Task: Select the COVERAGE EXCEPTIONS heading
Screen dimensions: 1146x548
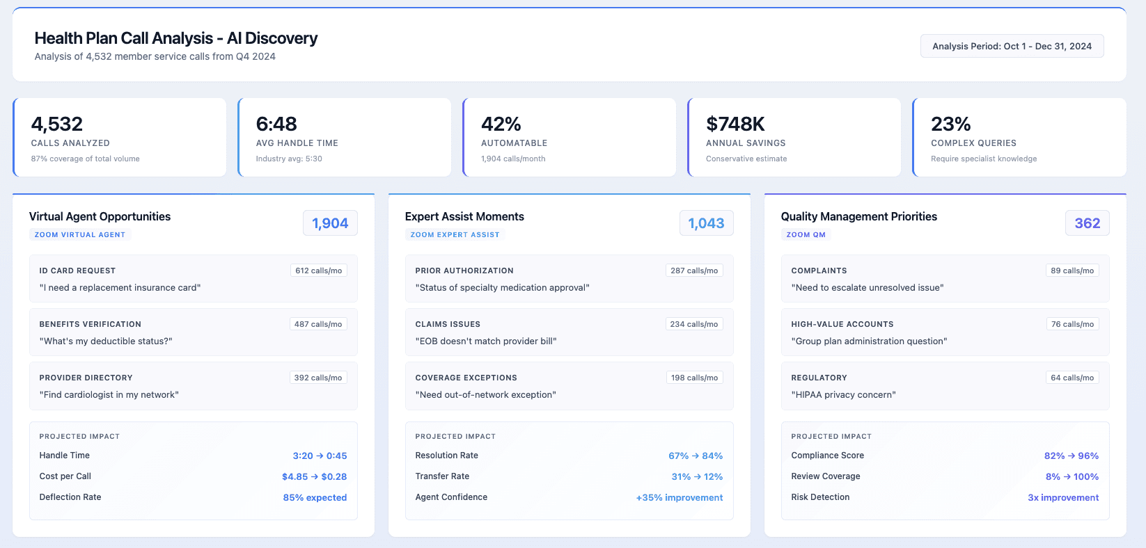Action: pyautogui.click(x=466, y=378)
